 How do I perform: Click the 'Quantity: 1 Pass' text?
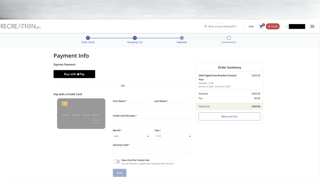(x=206, y=83)
